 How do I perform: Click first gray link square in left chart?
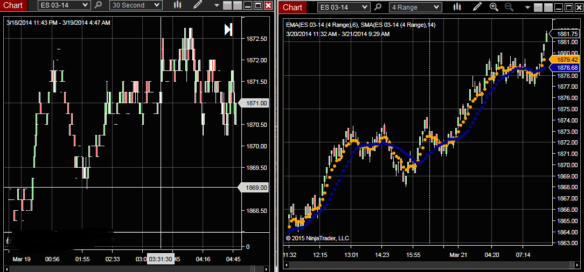pos(227,6)
